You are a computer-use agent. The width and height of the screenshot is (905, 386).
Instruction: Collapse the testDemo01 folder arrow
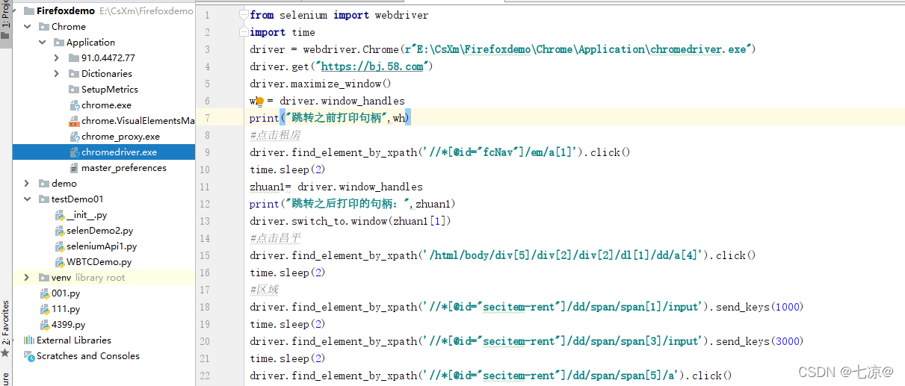(28, 199)
